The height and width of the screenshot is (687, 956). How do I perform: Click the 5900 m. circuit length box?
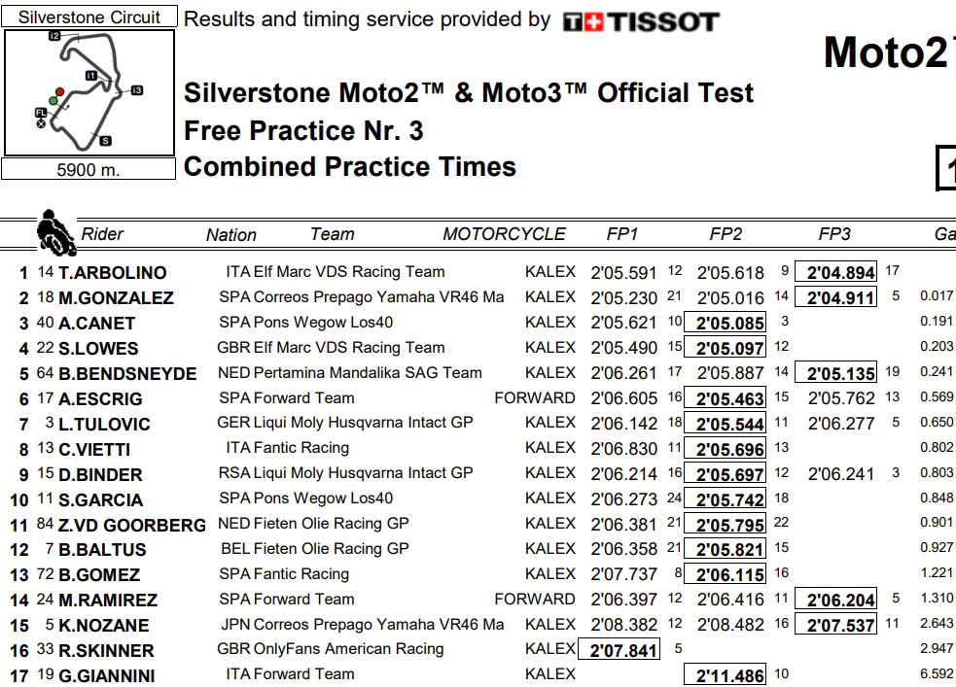[x=89, y=169]
